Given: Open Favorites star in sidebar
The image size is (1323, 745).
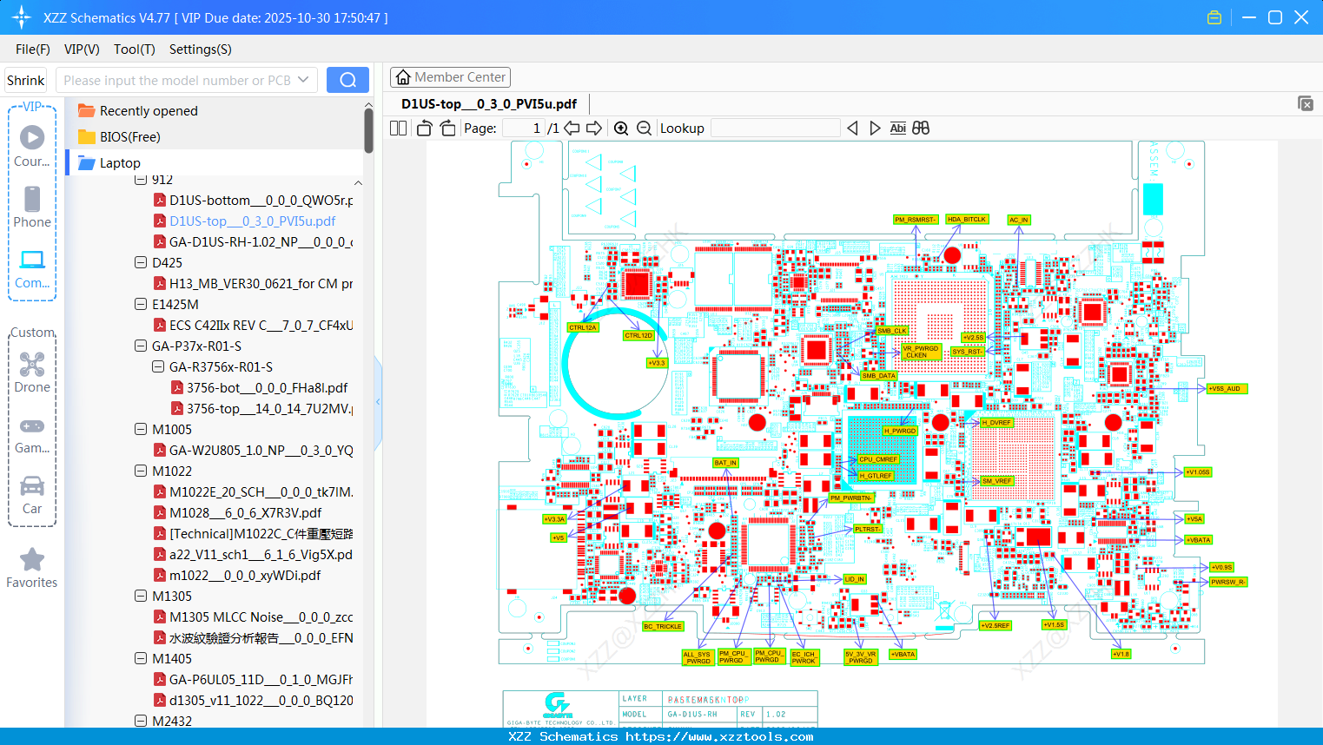Looking at the screenshot, I should tap(32, 568).
